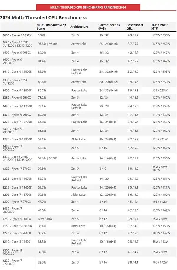The image size is (177, 270).
Task: Select the Architecture column header
Action: click(79, 27)
